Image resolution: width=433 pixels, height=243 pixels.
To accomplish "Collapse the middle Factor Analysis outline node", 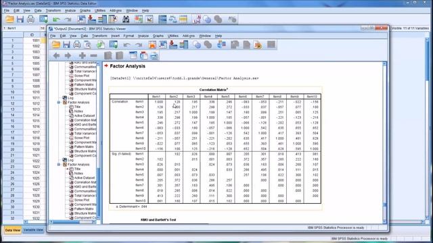I will click(59, 103).
